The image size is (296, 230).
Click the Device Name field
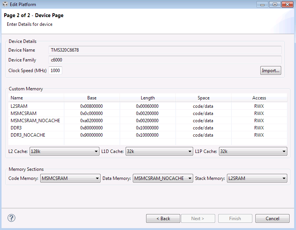(165, 50)
